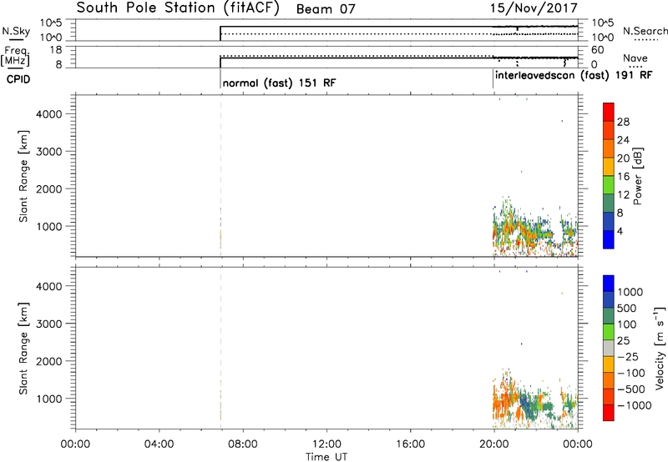Click the "-500" tick on velocity colorbar

point(631,389)
